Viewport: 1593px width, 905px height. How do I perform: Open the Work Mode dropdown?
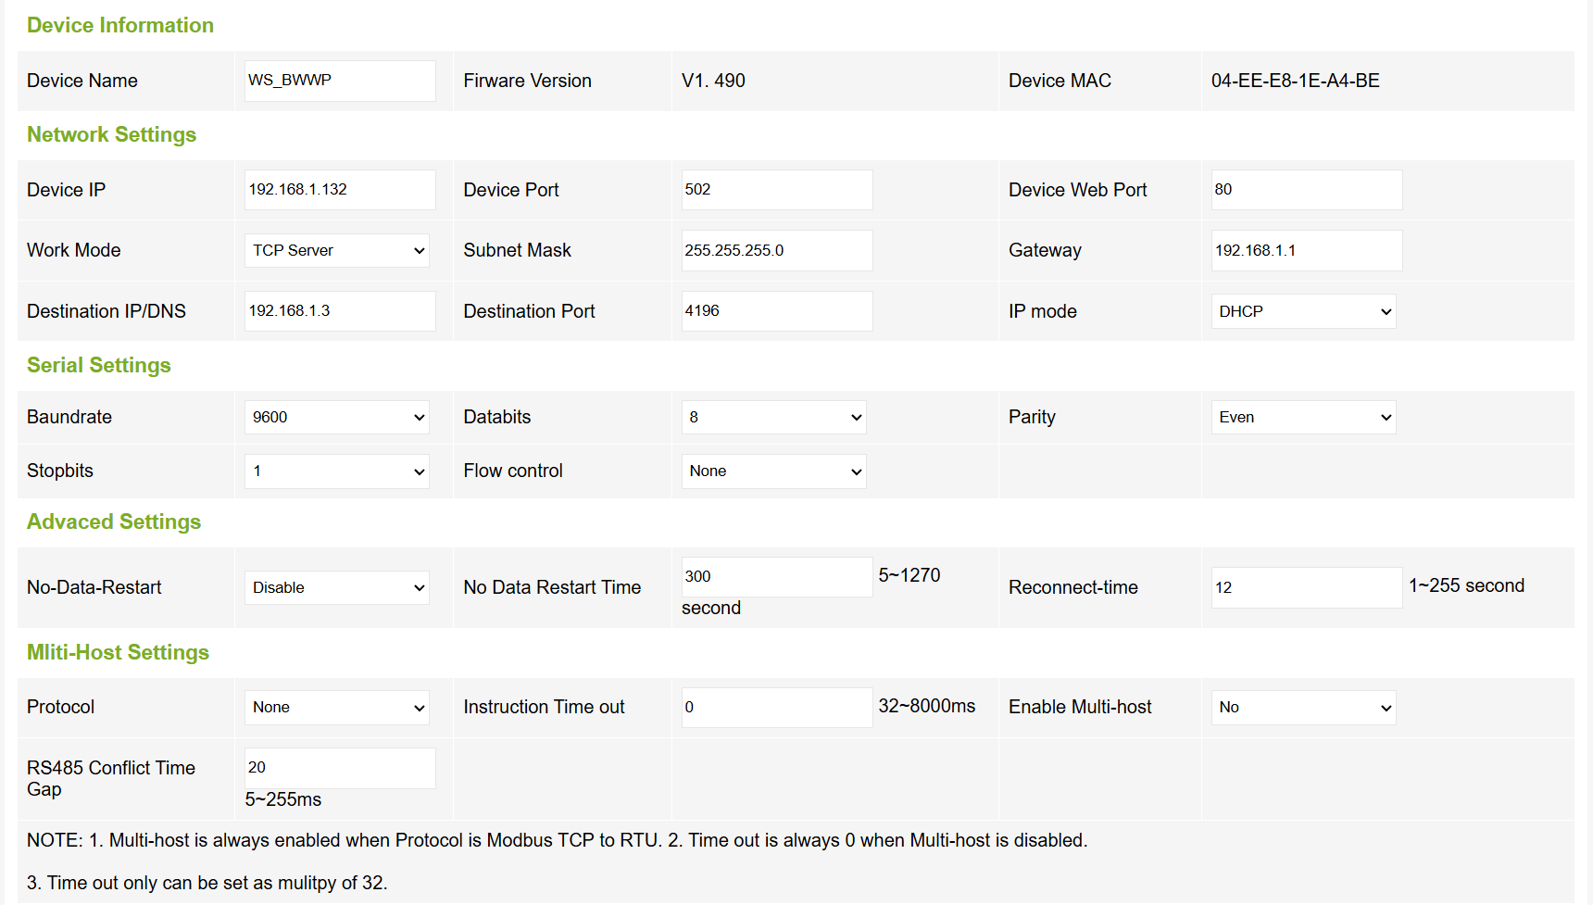coord(336,250)
